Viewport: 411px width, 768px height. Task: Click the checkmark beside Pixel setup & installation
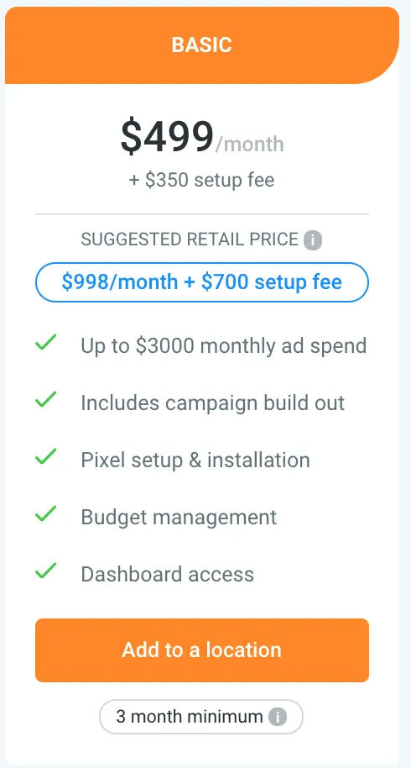point(46,456)
